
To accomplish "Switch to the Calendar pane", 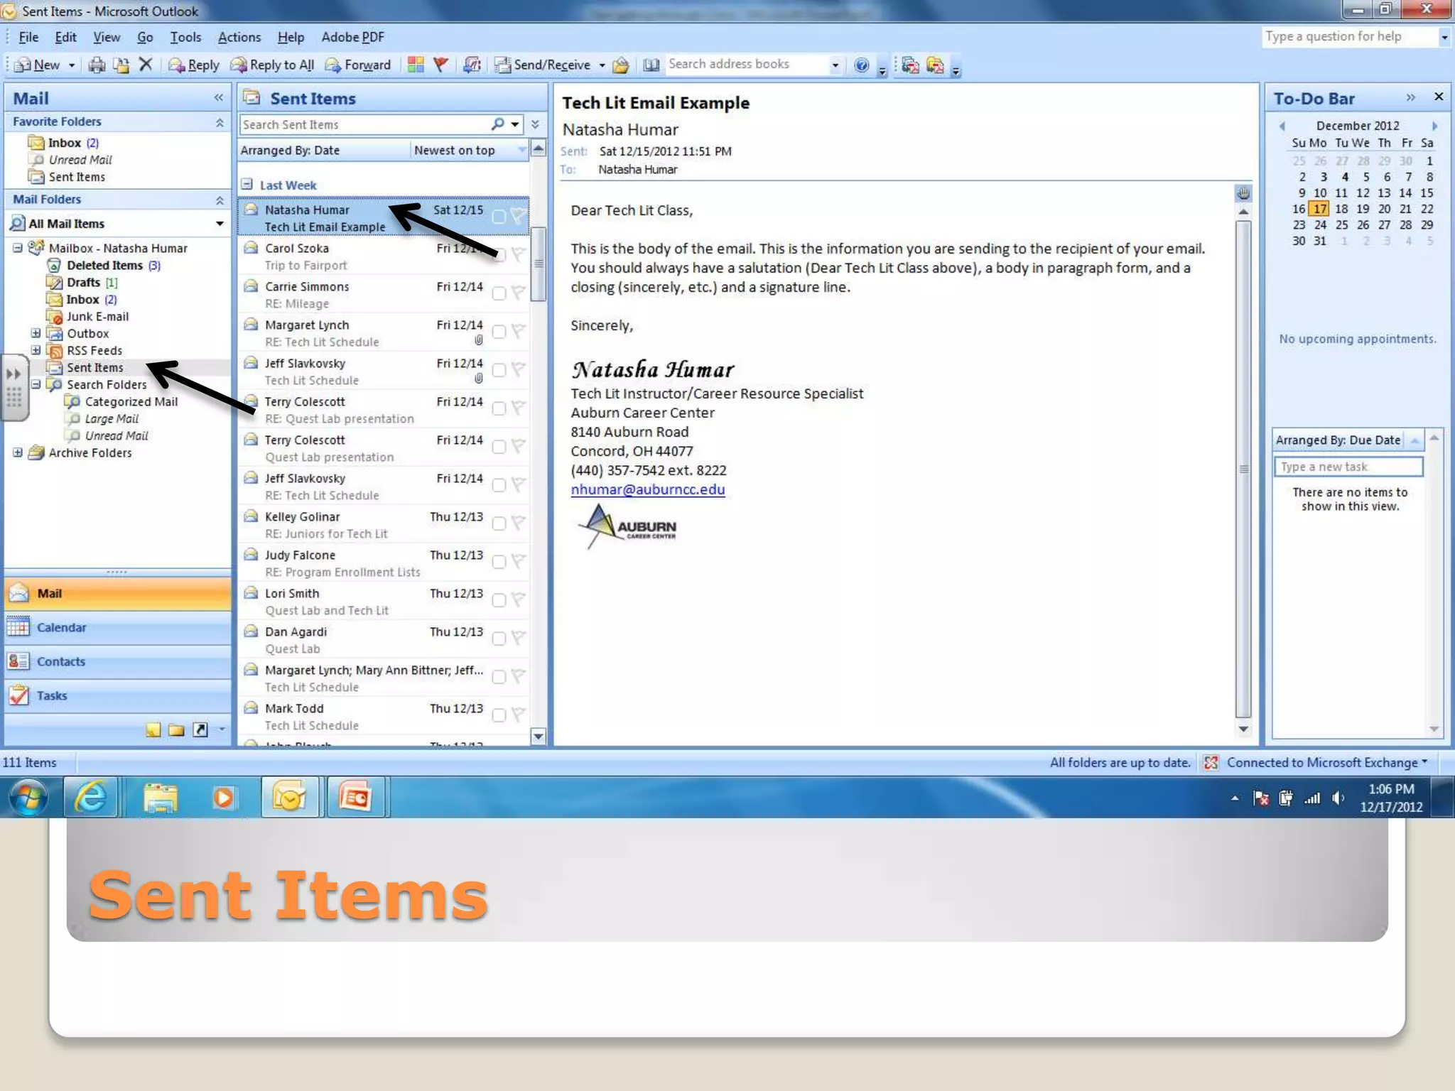I will 118,628.
